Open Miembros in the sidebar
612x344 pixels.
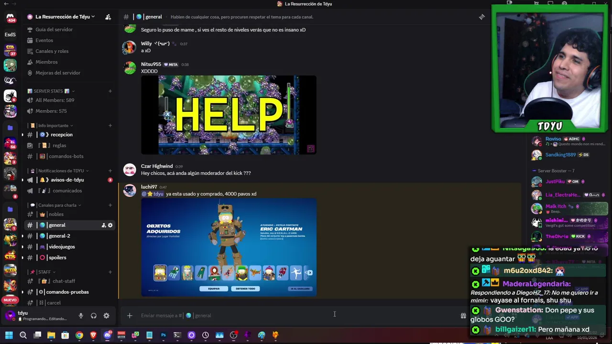click(70, 62)
